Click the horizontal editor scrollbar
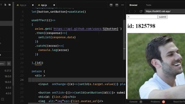 [x=53, y=103]
